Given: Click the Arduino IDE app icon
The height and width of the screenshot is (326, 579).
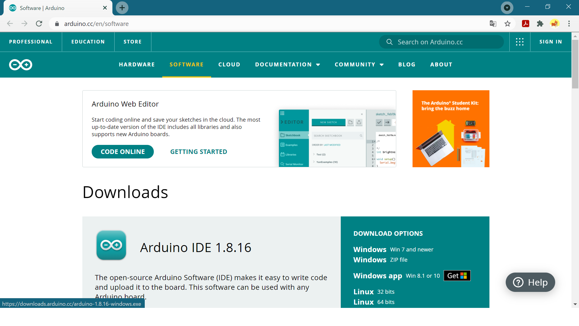Looking at the screenshot, I should [111, 245].
